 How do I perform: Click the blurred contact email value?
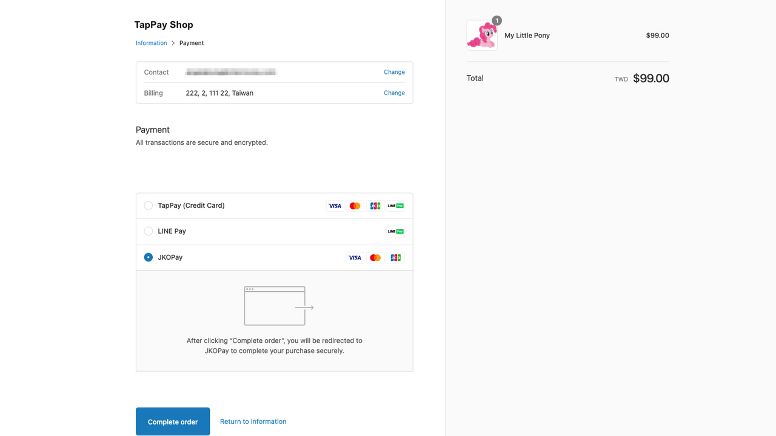tap(232, 72)
